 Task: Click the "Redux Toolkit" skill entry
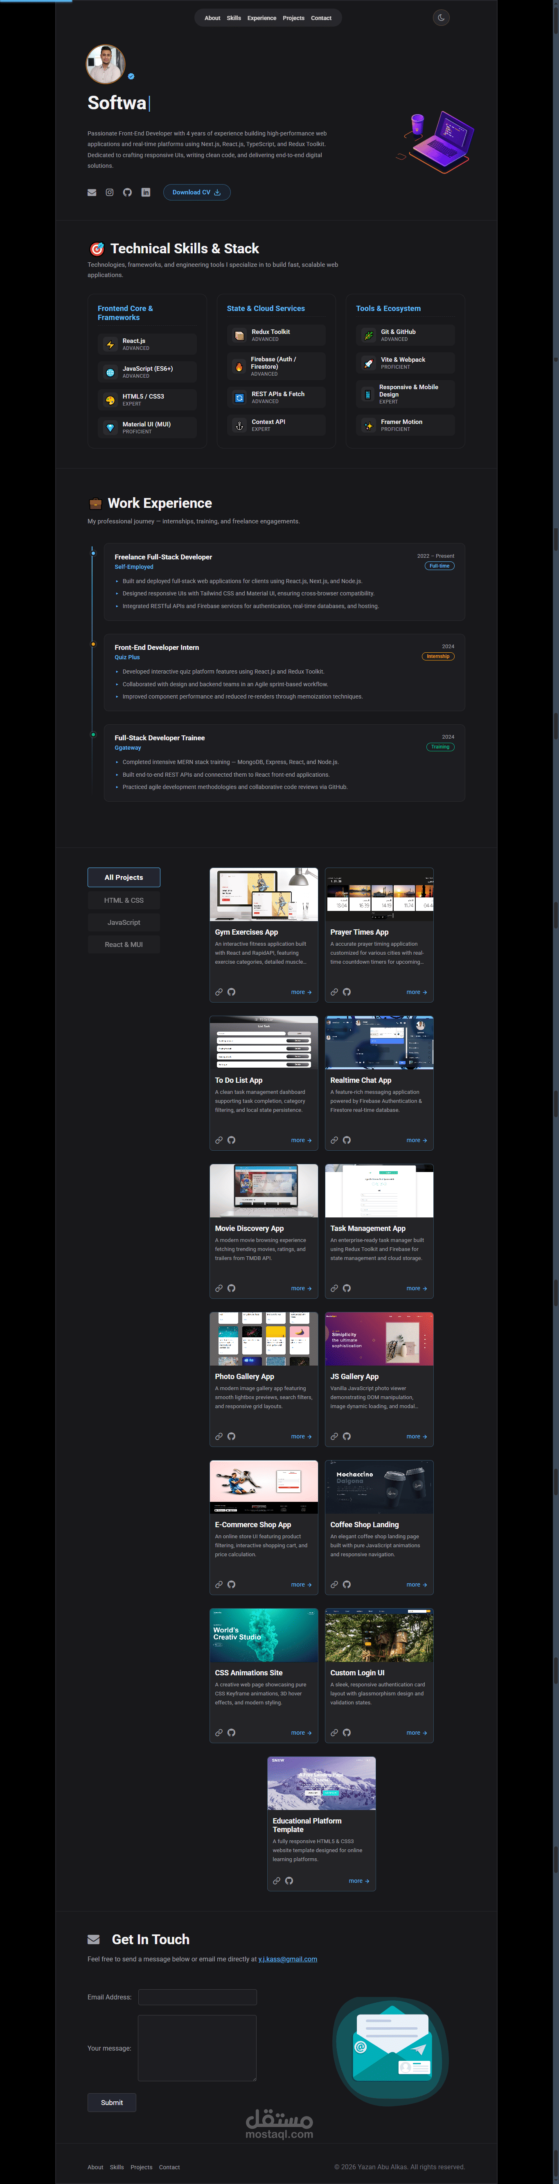click(x=277, y=335)
